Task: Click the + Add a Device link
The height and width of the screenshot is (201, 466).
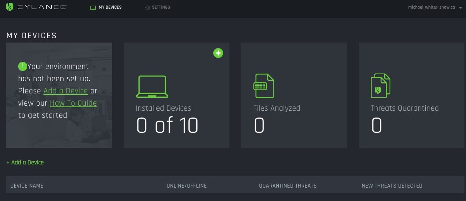Action: [x=25, y=162]
